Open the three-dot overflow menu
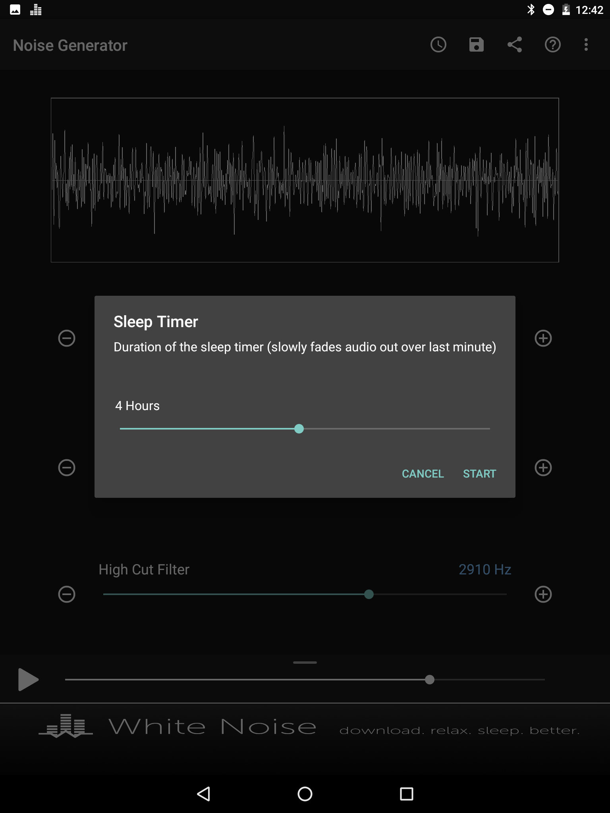The height and width of the screenshot is (813, 610). [586, 45]
